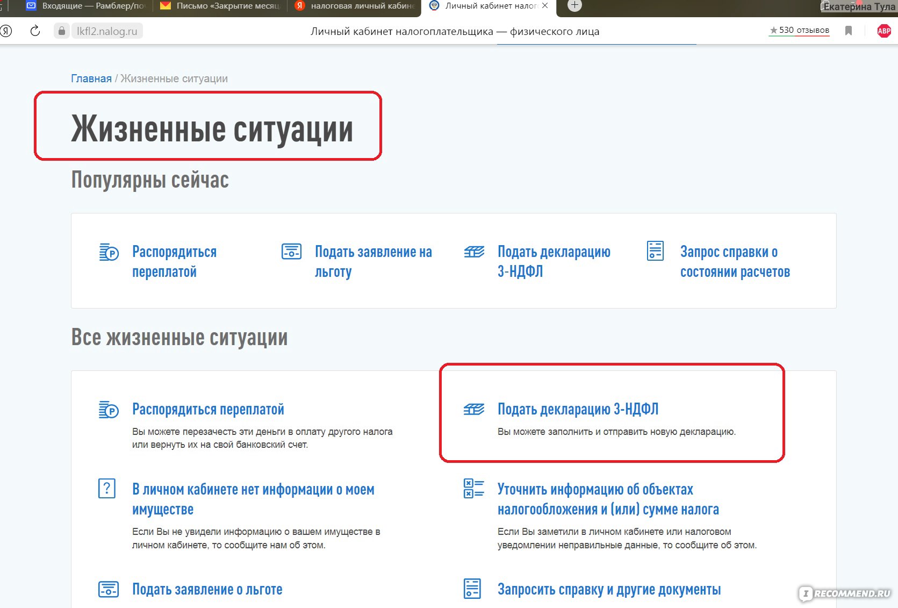
Task: Open Подать заявление на льготу link
Action: tap(373, 262)
